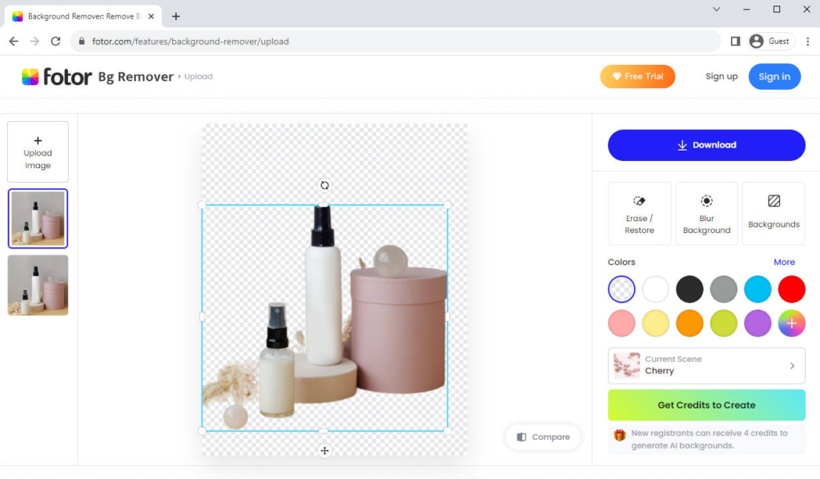The width and height of the screenshot is (820, 479).
Task: Select the transparent background swatch
Action: [621, 289]
